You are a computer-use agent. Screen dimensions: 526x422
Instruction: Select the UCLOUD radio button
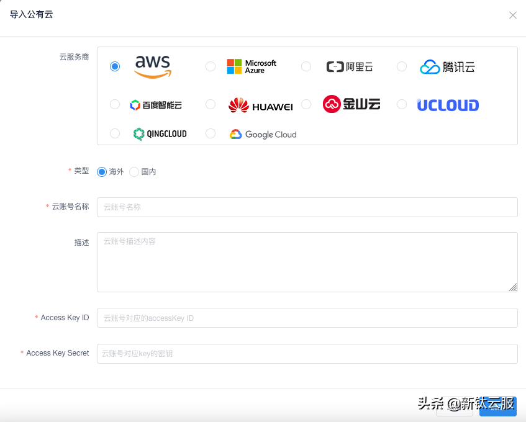(402, 104)
